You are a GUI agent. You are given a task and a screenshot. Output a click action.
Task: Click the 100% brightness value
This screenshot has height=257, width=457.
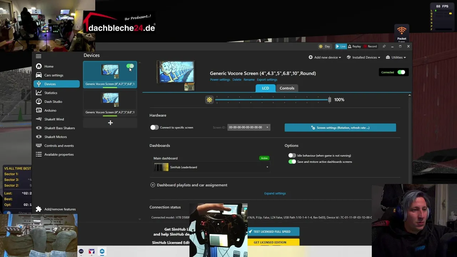coord(339,100)
